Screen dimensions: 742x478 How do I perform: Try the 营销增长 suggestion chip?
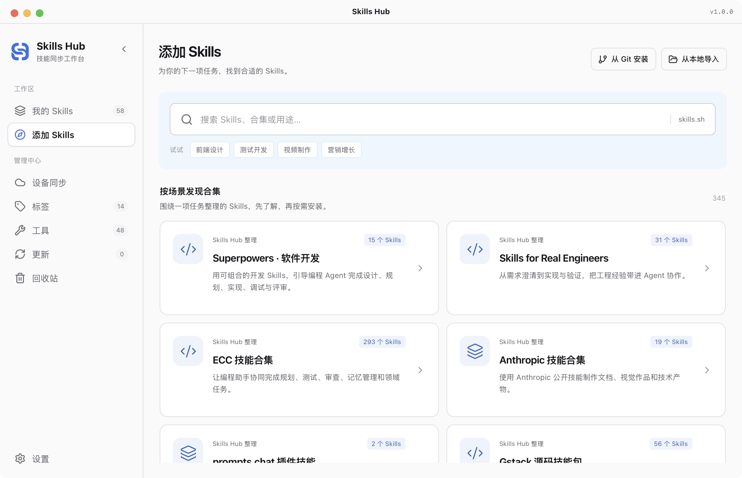tap(341, 150)
